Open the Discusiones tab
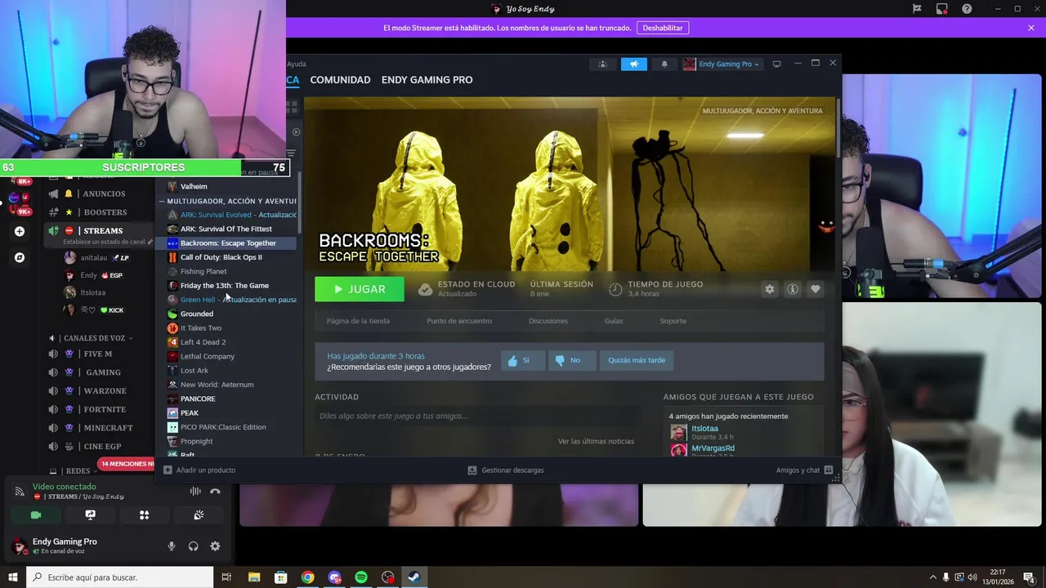Viewport: 1046px width, 588px height. point(548,321)
